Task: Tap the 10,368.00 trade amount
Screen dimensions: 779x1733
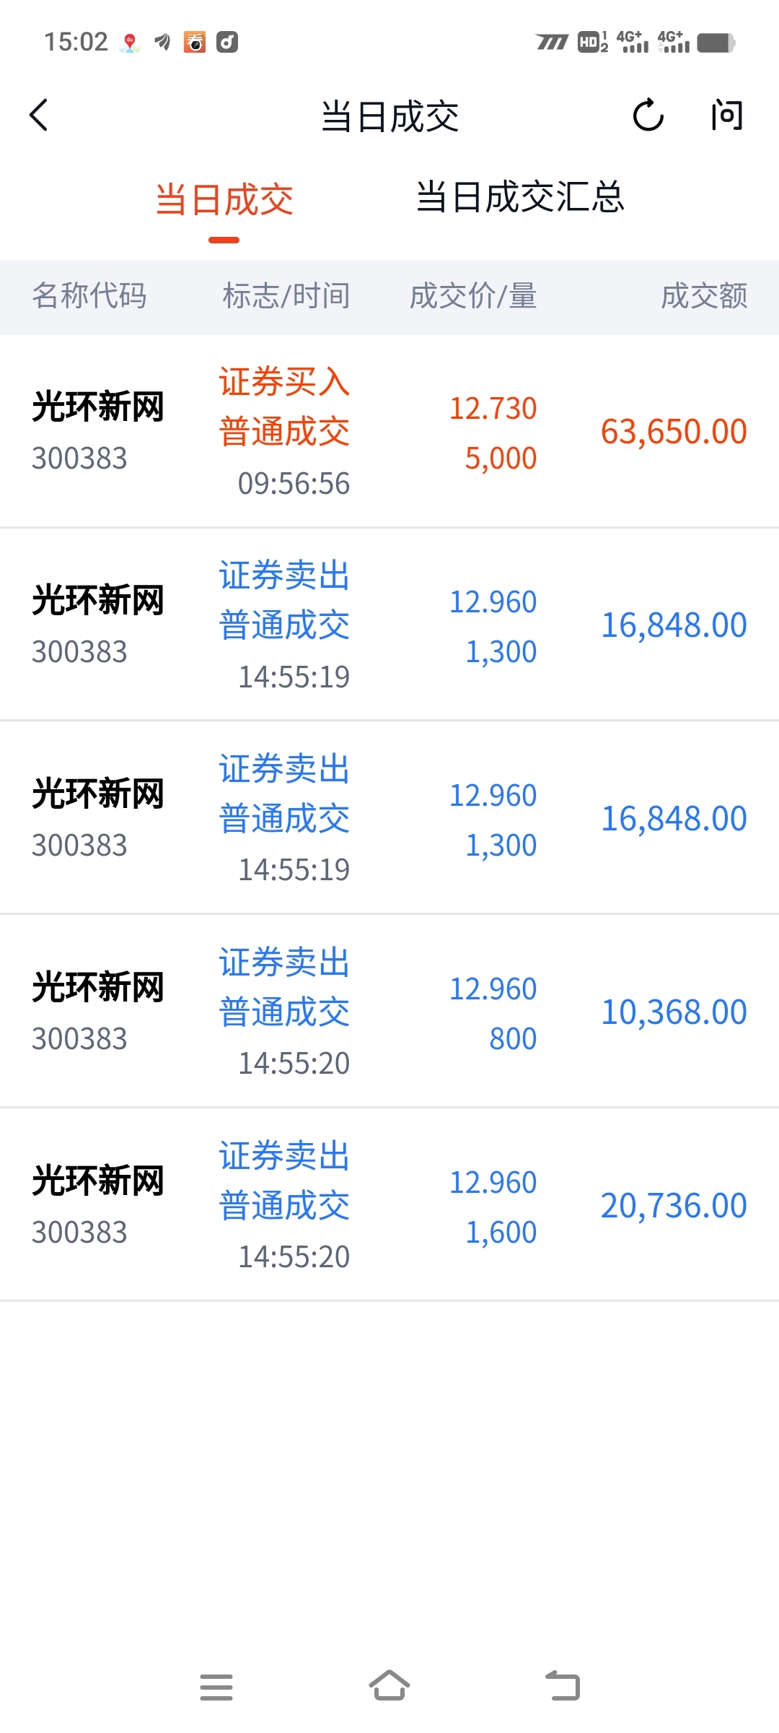Action: tap(674, 1012)
